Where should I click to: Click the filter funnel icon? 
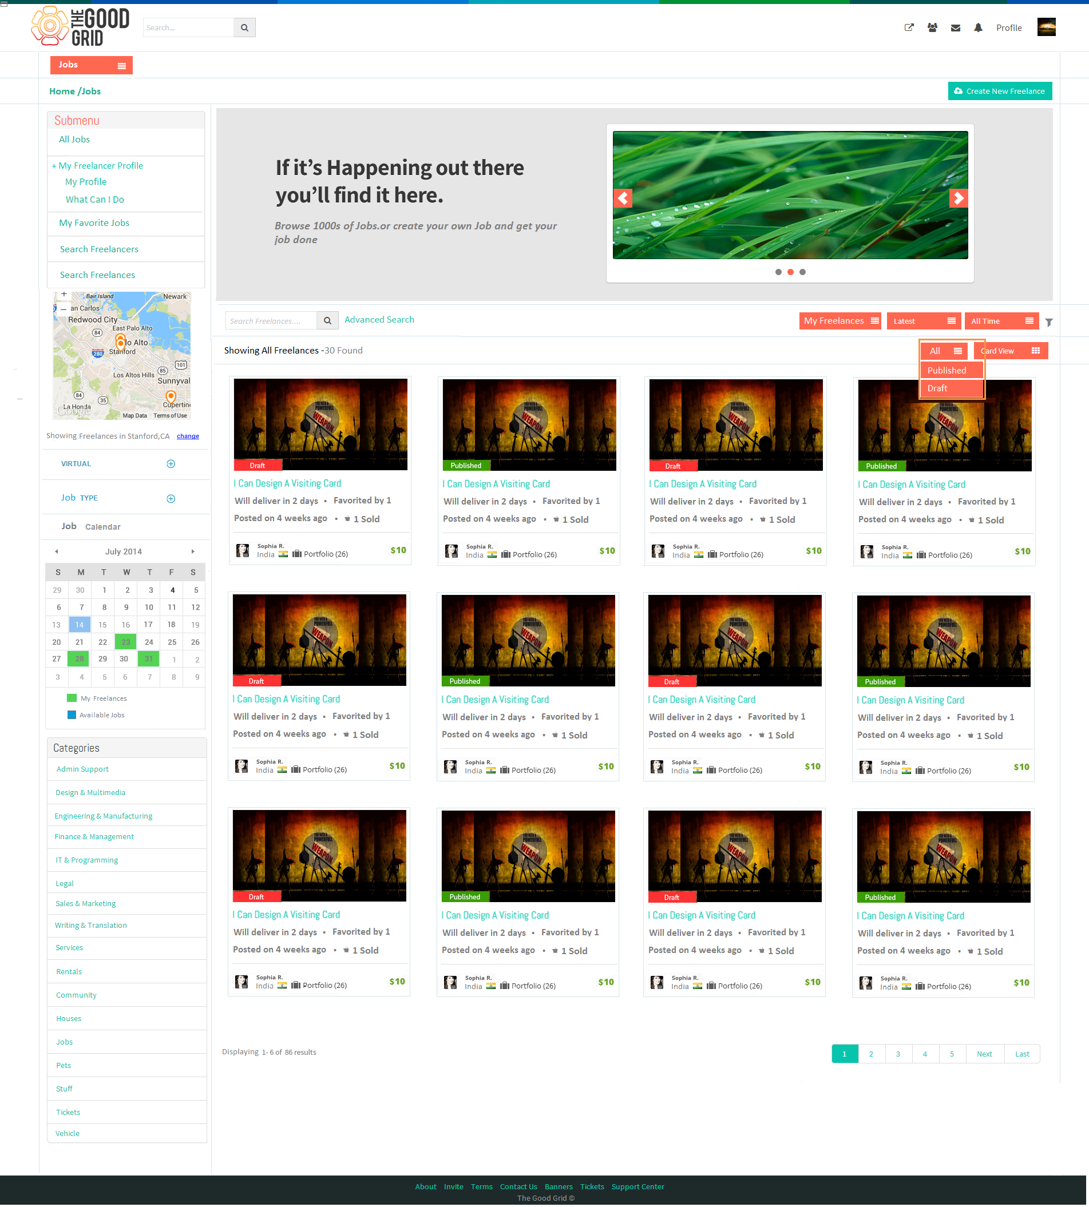[1049, 323]
